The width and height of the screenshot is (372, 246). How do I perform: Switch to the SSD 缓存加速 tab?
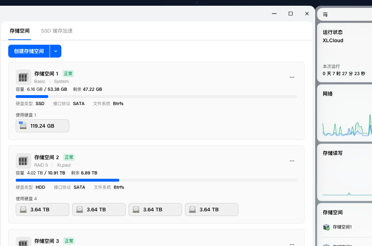(x=57, y=31)
